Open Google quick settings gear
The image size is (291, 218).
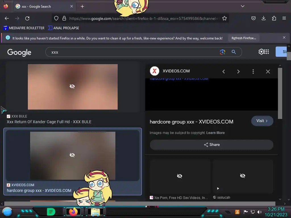coord(261,52)
